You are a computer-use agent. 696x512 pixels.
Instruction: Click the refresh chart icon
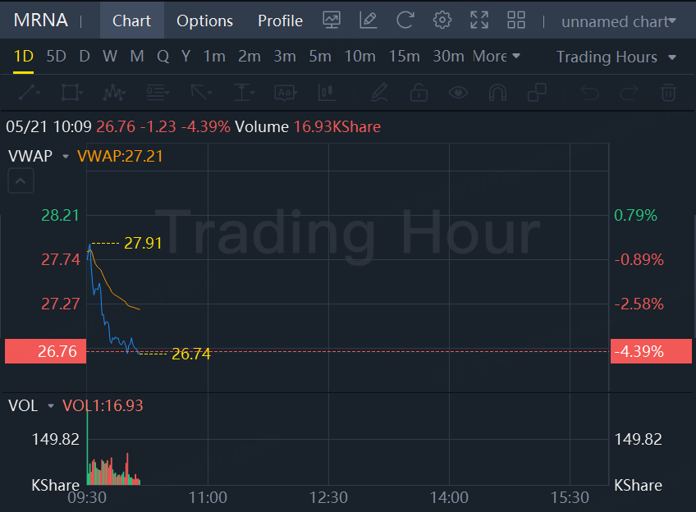click(x=405, y=21)
